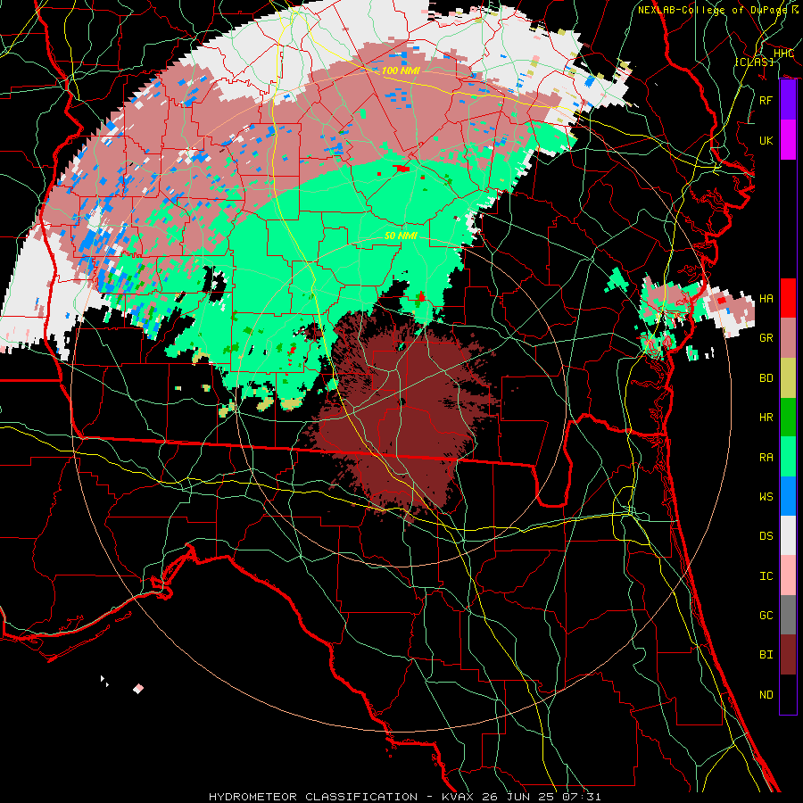Click the RA legend label

[766, 458]
